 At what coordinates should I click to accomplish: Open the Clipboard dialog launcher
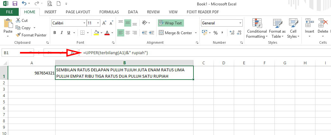click(x=48, y=42)
